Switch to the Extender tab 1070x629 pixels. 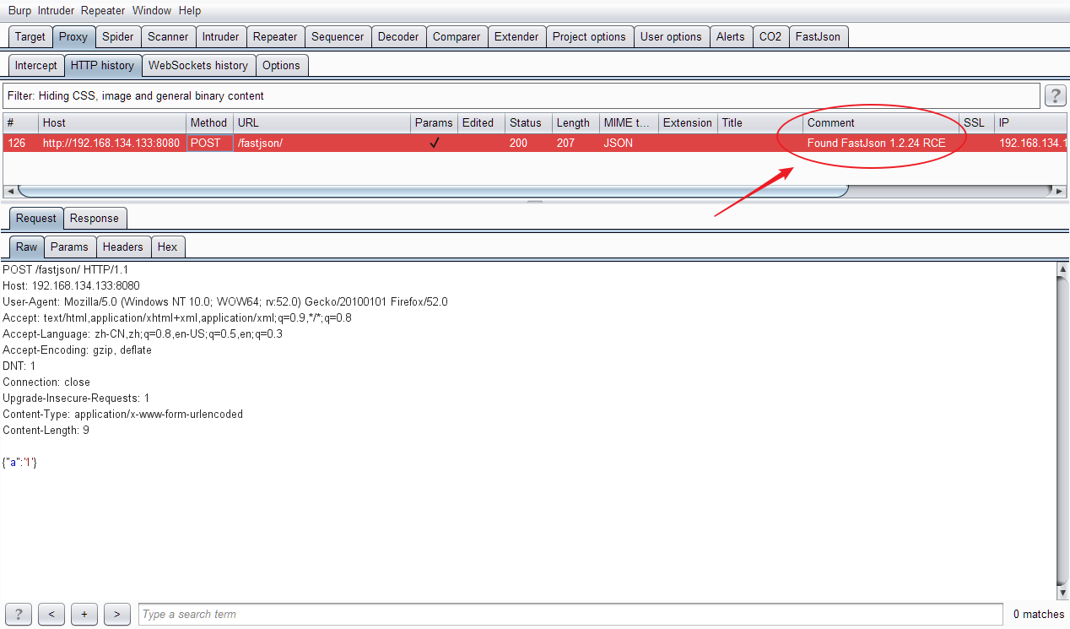[x=516, y=36]
